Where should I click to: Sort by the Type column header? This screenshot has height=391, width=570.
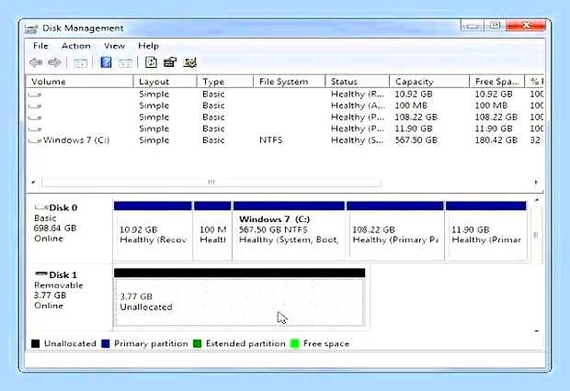[224, 82]
